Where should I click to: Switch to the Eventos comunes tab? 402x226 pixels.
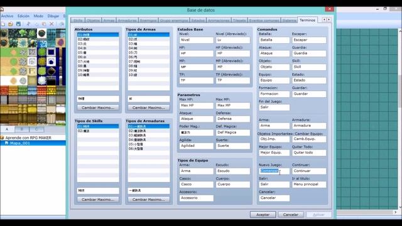tap(264, 21)
